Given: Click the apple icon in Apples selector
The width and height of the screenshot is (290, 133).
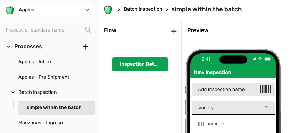Looking at the screenshot, I should pyautogui.click(x=10, y=10).
